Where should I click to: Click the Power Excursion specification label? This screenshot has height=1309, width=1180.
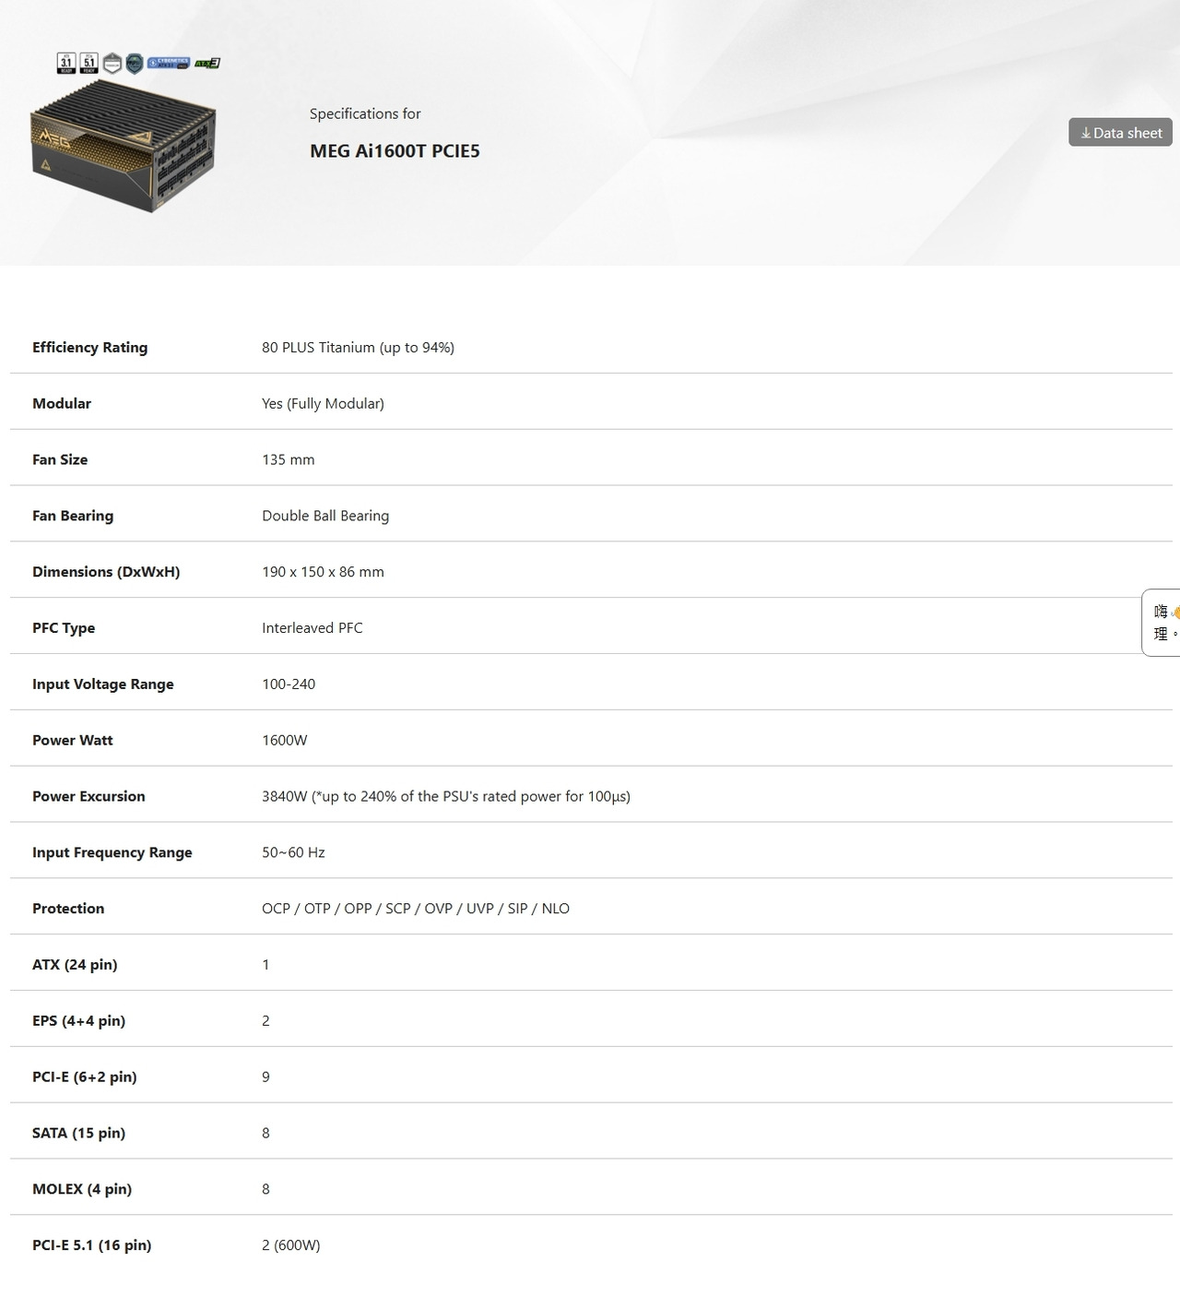point(88,796)
